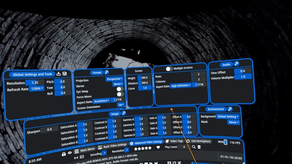Adjust the Gamma G slider
The width and height of the screenshot is (292, 164).
point(142,129)
